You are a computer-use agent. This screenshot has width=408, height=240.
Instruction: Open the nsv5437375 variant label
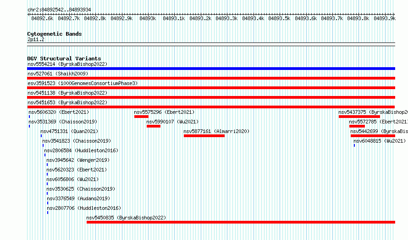coord(373,112)
